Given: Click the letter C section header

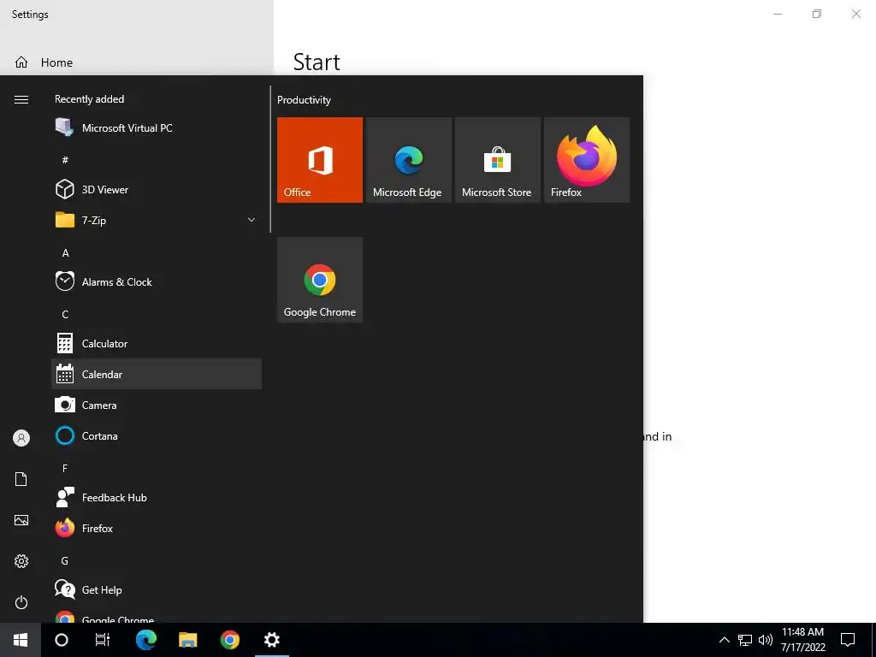Looking at the screenshot, I should [x=65, y=315].
